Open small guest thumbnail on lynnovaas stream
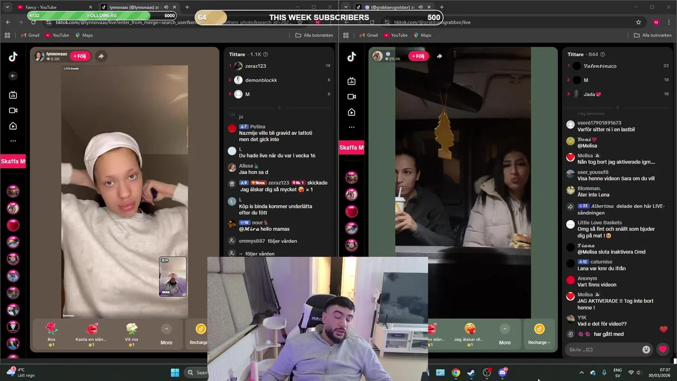 click(172, 277)
